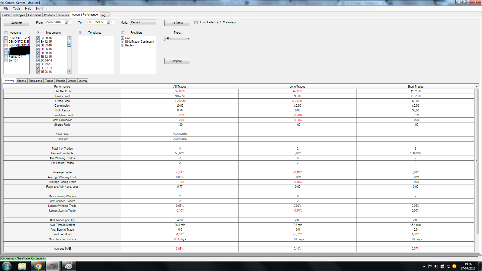Open the Paint taskbar icon
Screen dimensions: 482x271
click(69, 266)
